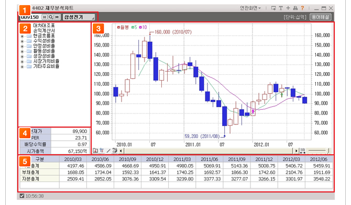
Task: Click the 2012/06 column header
Action: [x=319, y=159]
